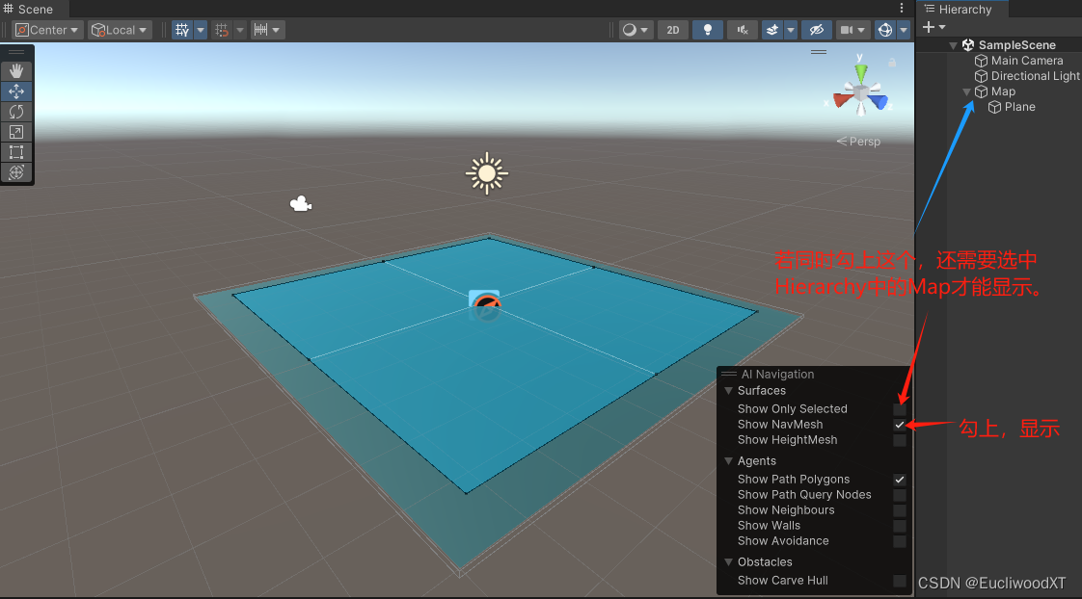Collapse the Agents section
Viewport: 1082px width, 599px height.
click(729, 461)
